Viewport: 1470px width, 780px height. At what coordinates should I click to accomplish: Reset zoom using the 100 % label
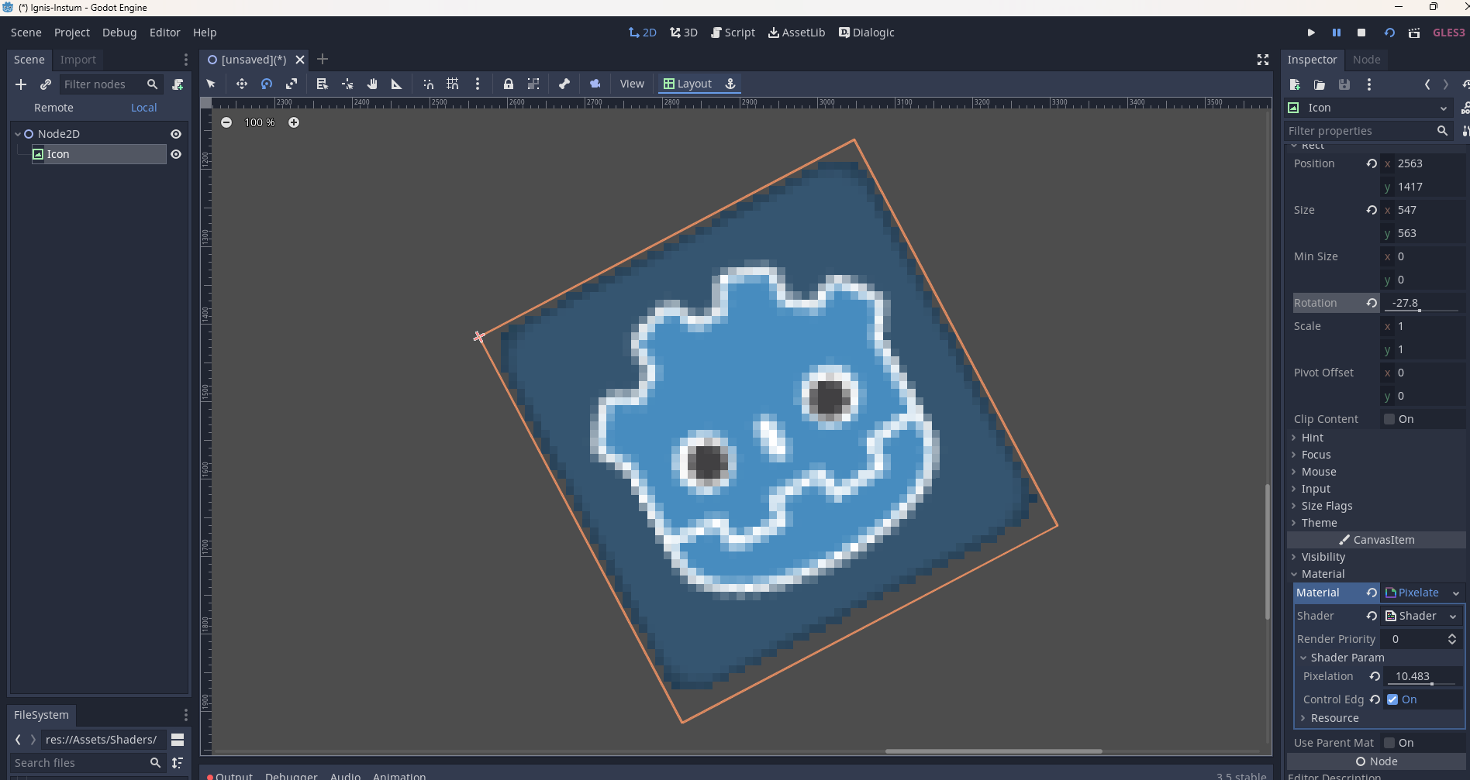(260, 122)
